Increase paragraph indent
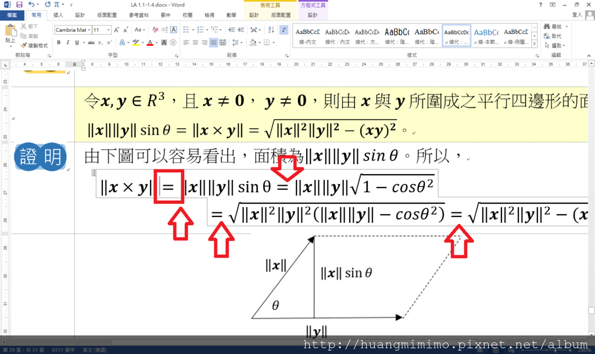This screenshot has height=354, width=595. pyautogui.click(x=241, y=30)
